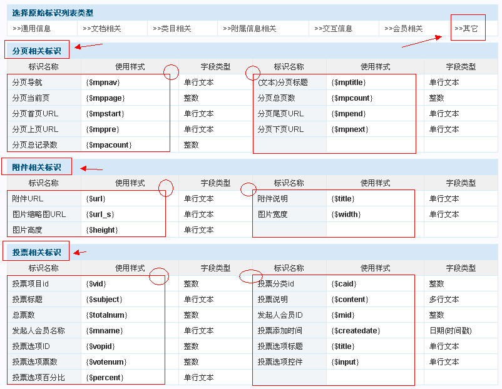Viewport: 502px width, 389px height.
Task: Click the {$mid} tag
Action: pos(343,315)
